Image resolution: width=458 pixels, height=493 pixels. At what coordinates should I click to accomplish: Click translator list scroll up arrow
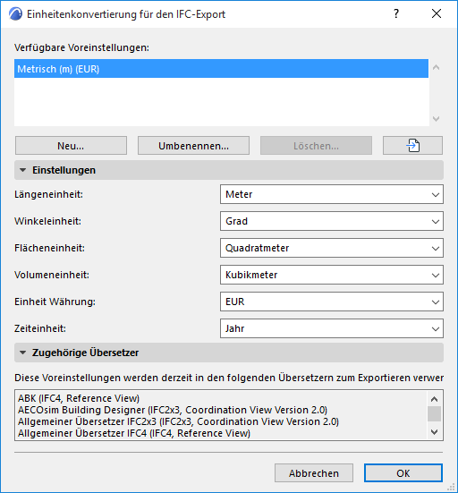pos(435,399)
